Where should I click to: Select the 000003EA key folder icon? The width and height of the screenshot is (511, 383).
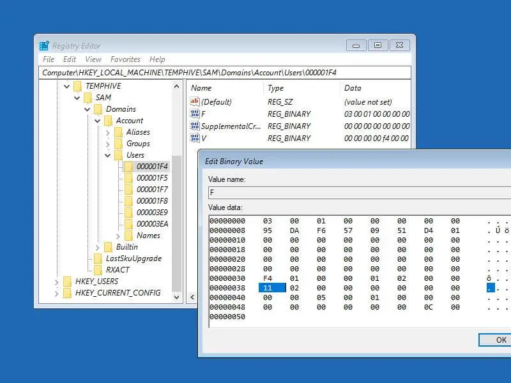tap(129, 224)
